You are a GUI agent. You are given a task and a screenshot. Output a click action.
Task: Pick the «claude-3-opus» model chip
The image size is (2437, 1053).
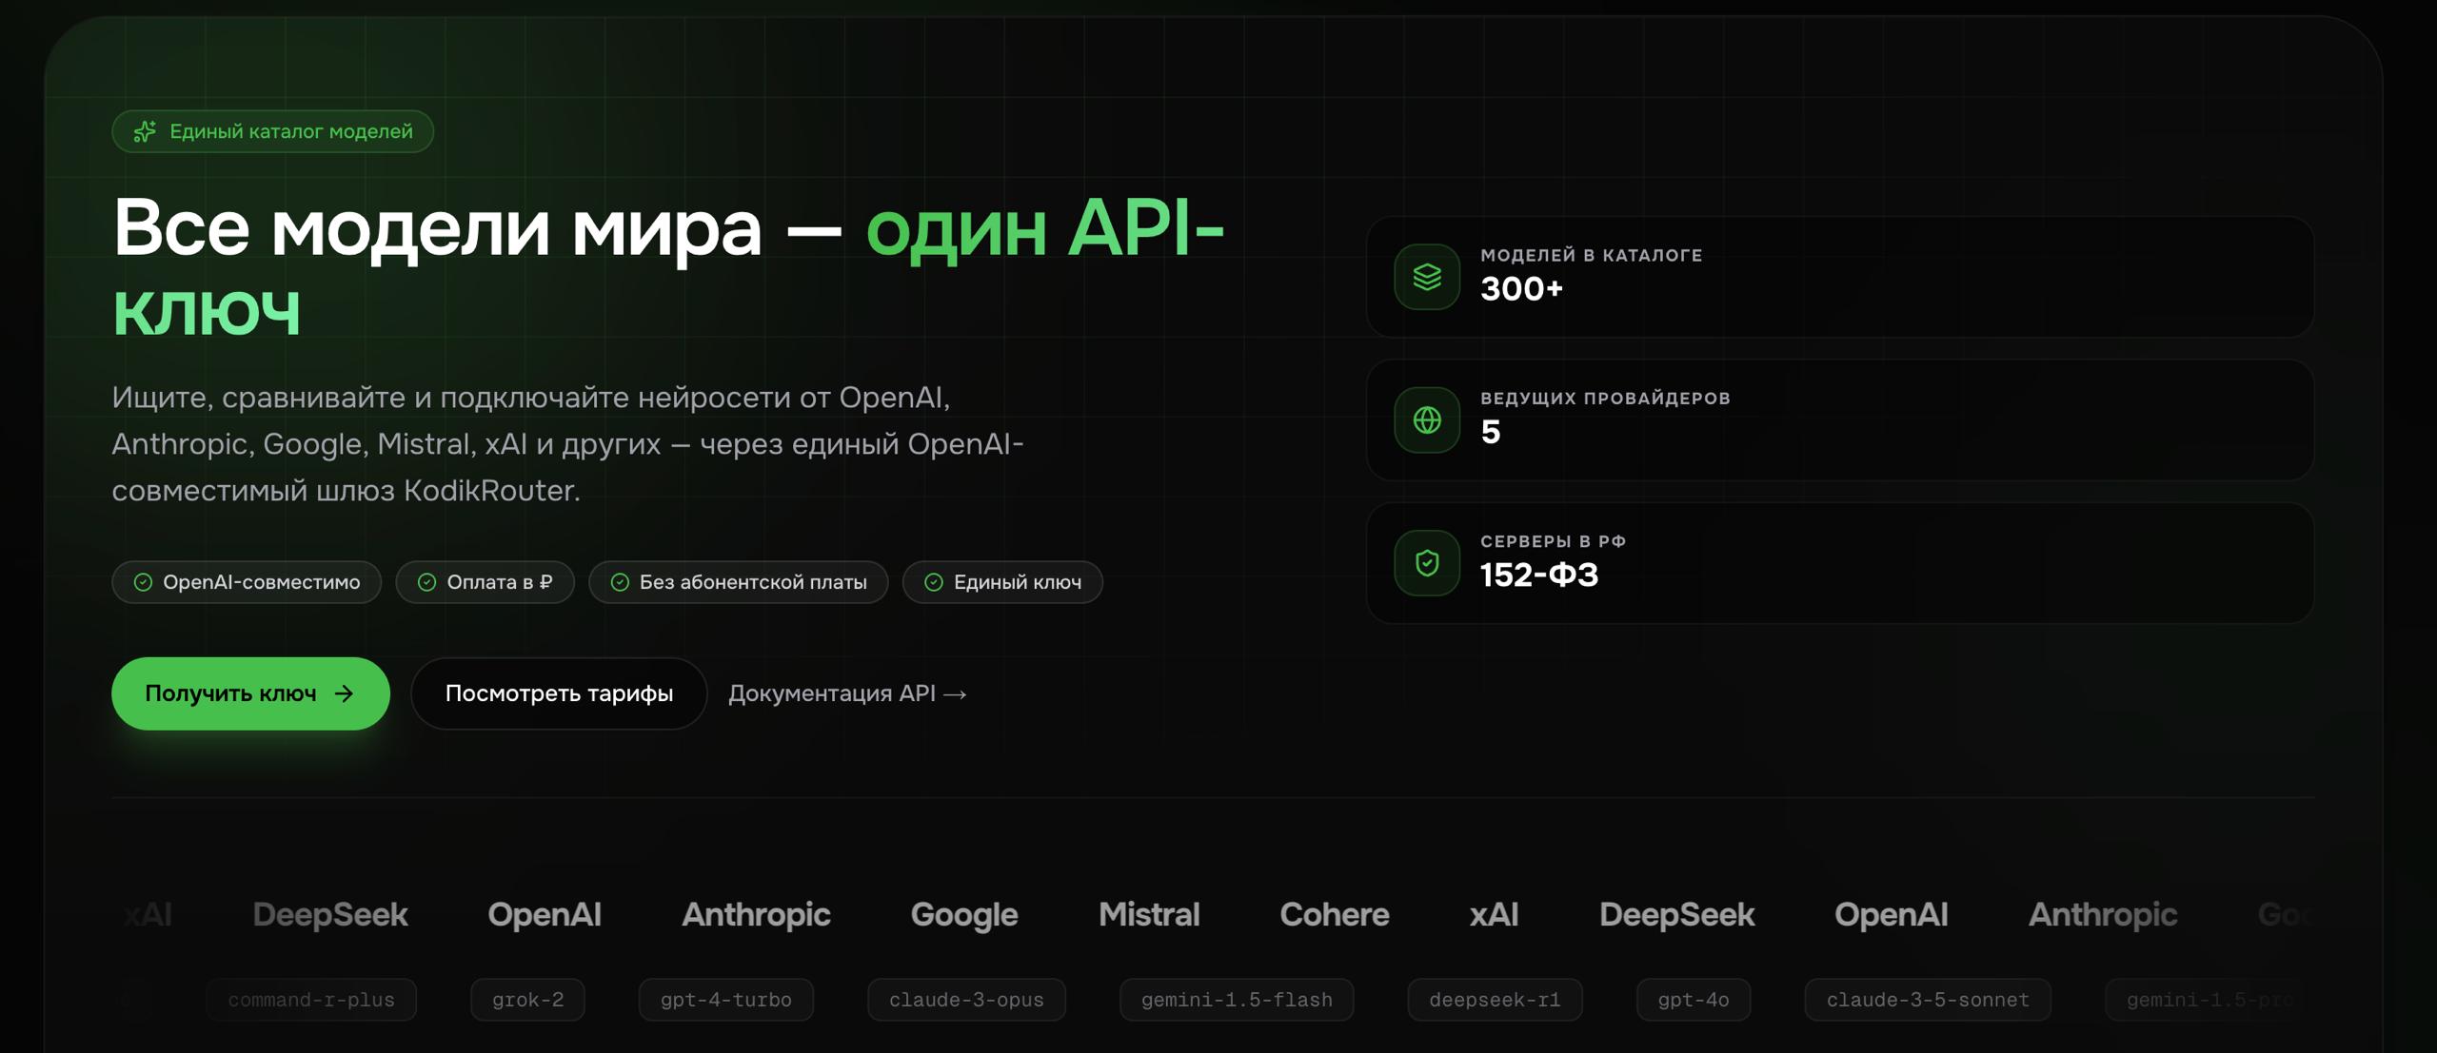pyautogui.click(x=966, y=1000)
